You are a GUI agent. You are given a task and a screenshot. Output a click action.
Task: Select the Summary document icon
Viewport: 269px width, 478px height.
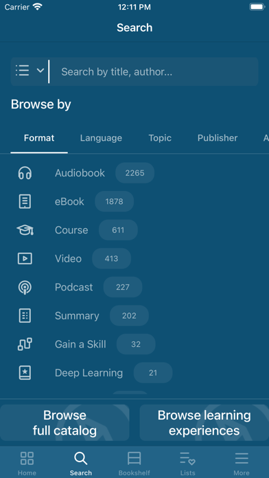(25, 315)
